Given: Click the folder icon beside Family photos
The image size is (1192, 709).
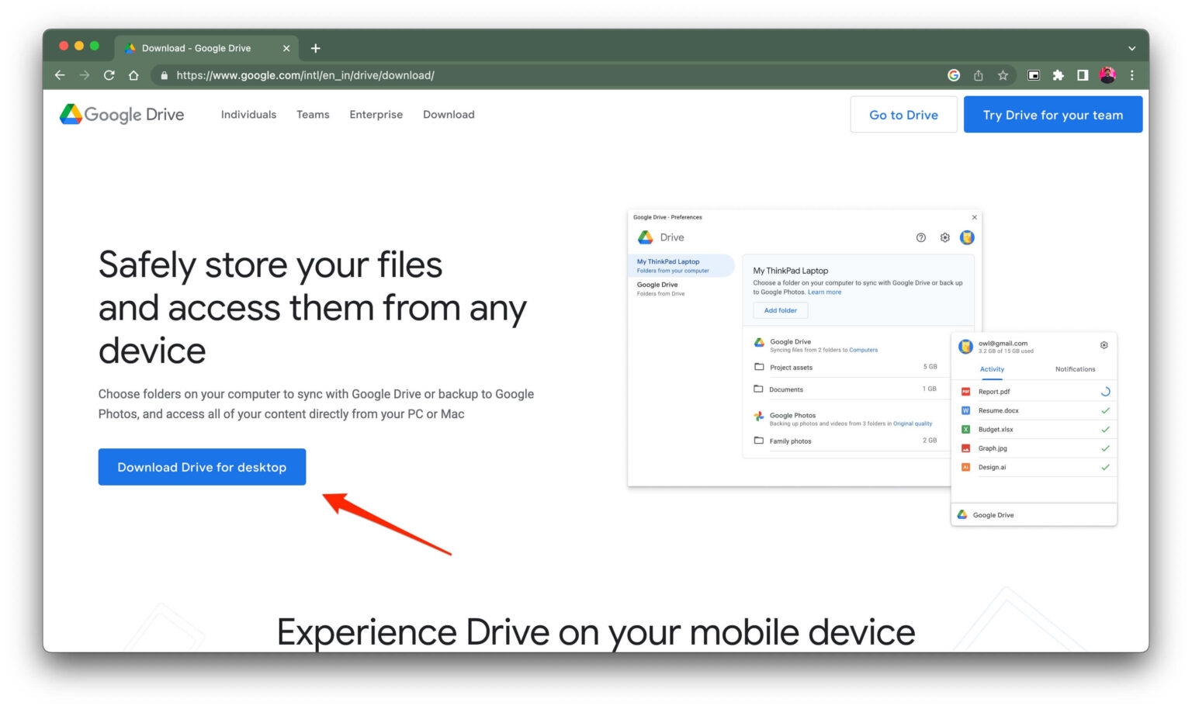Looking at the screenshot, I should click(x=759, y=440).
